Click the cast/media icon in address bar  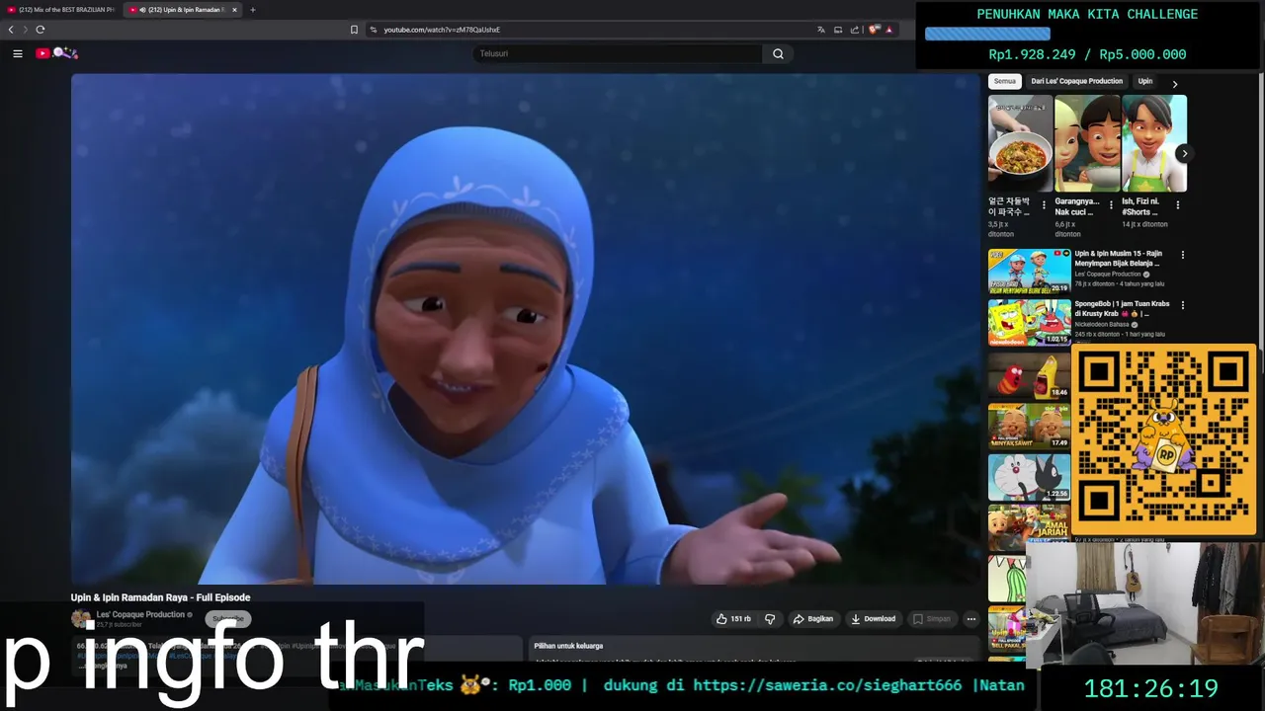pos(838,30)
